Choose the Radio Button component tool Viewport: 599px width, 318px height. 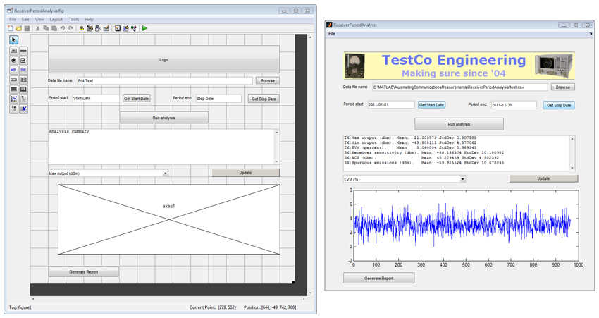[13, 61]
